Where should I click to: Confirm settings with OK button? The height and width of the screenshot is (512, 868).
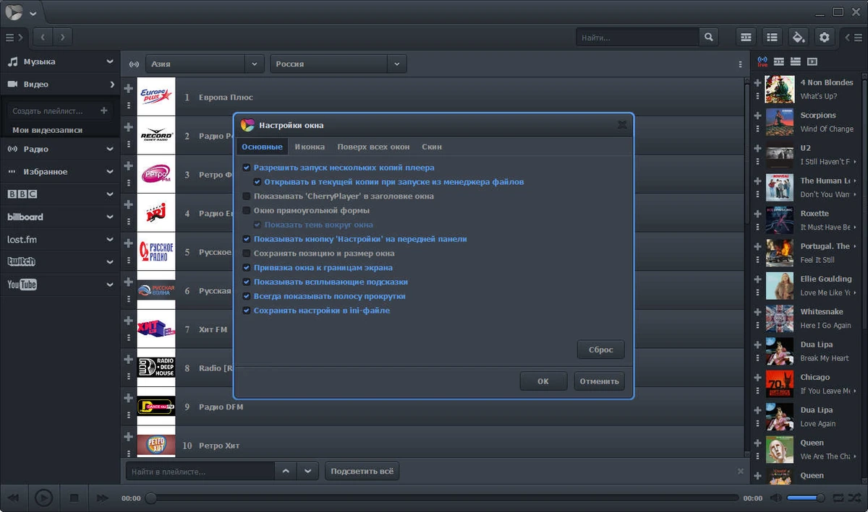click(543, 381)
